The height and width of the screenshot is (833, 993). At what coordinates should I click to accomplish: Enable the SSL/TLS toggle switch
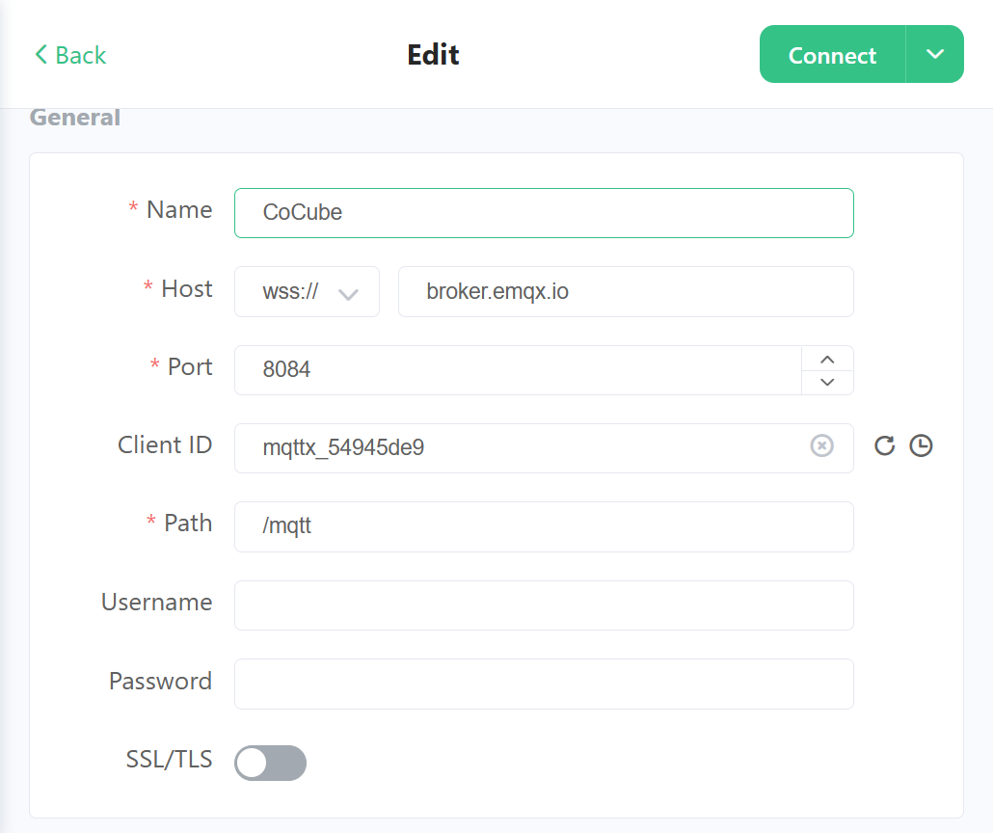(x=270, y=763)
